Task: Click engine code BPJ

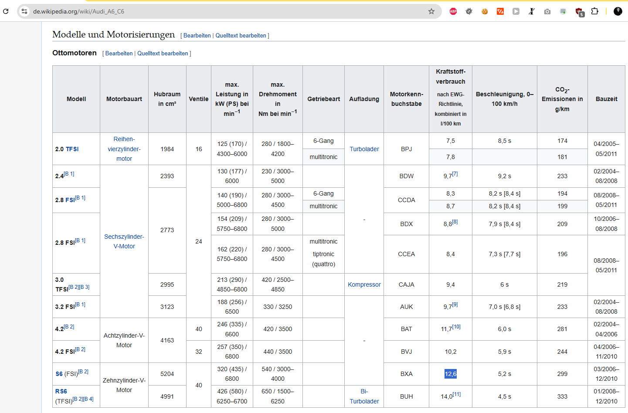Action: coord(407,149)
